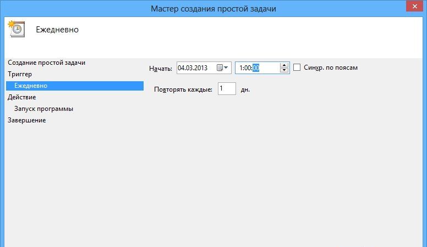427x247 pixels.
Task: Open the Действие step in sidebar
Action: point(22,97)
